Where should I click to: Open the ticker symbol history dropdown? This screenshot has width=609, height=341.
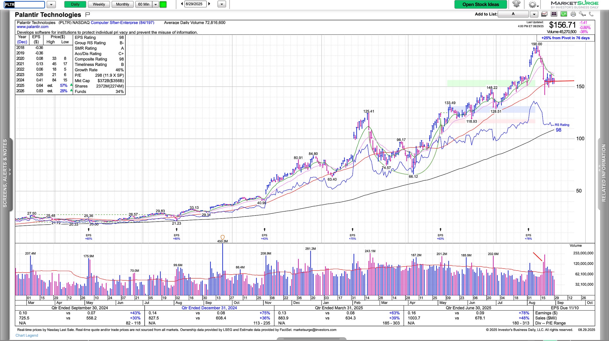(51, 4)
